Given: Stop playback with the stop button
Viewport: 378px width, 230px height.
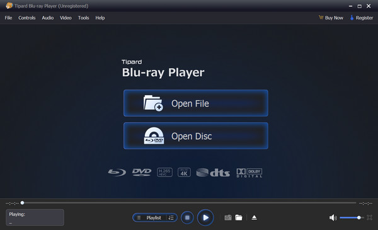Looking at the screenshot, I should (187, 217).
